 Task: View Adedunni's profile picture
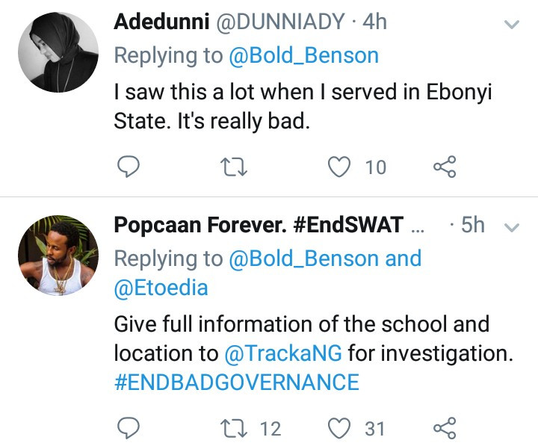point(58,52)
